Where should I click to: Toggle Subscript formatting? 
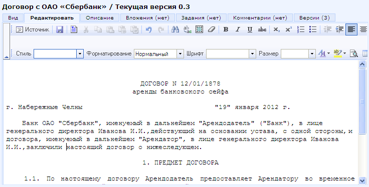point(277,29)
